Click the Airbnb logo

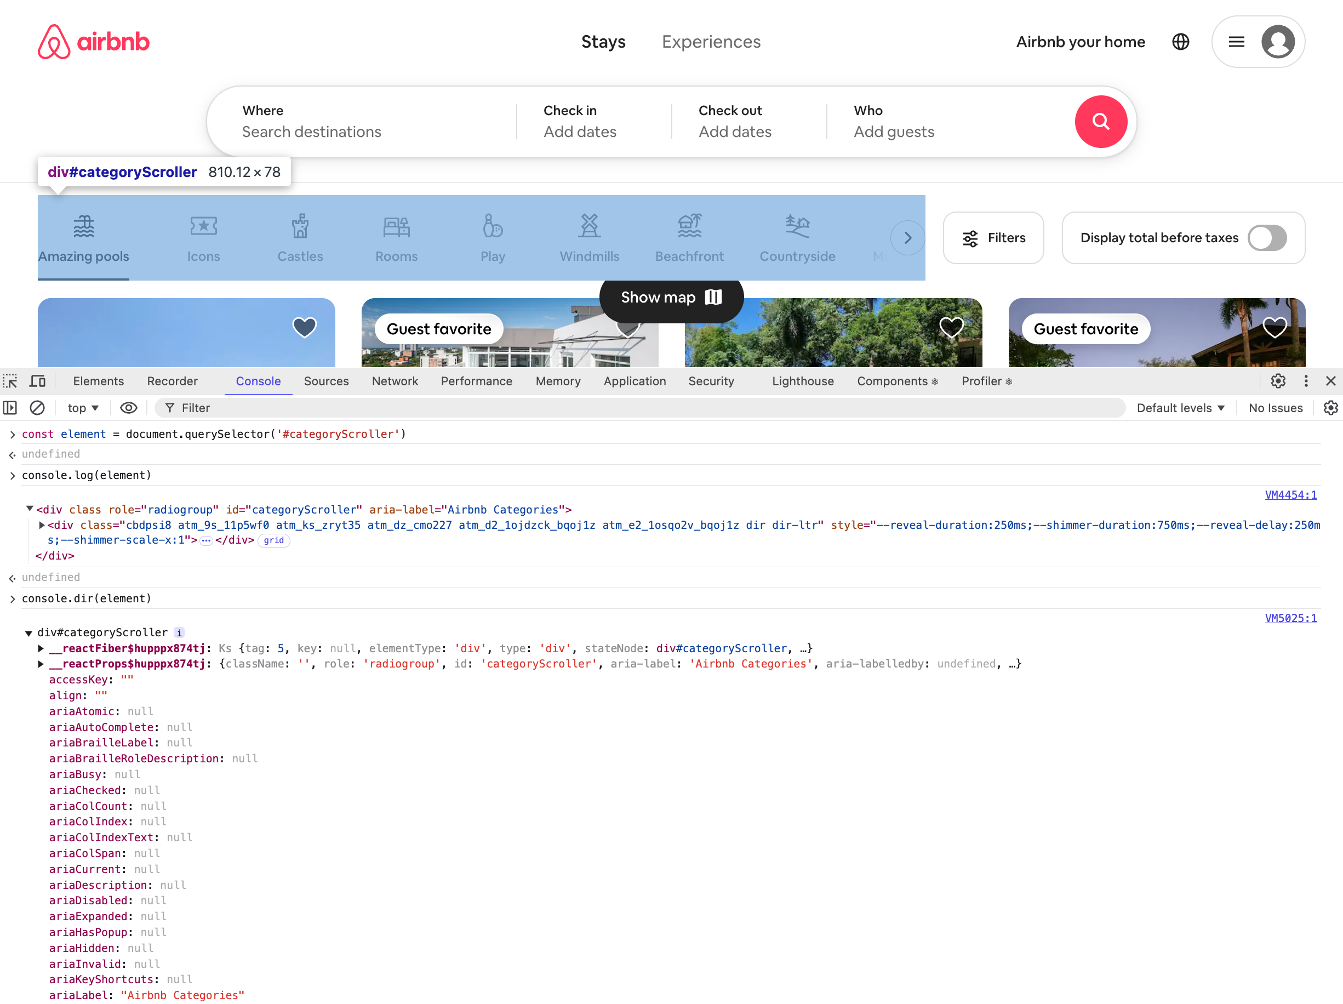pyautogui.click(x=94, y=41)
